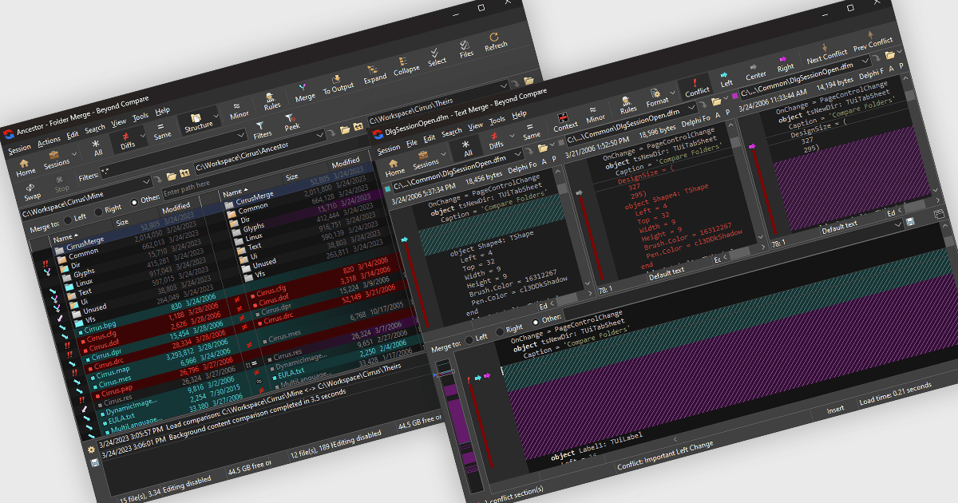Click Context icon in Text Merge toolbar
Screen dimensions: 958x503
(x=563, y=118)
